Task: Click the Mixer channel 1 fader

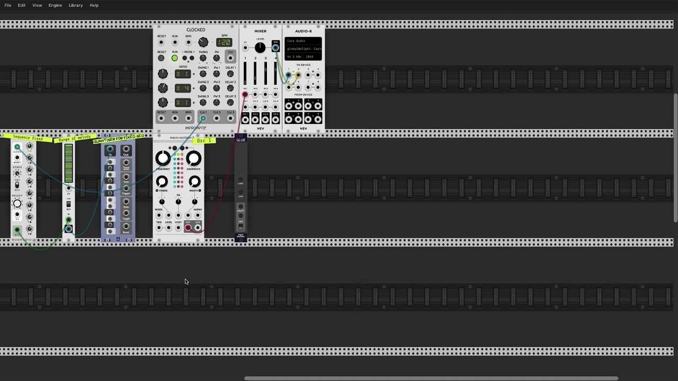Action: click(245, 73)
